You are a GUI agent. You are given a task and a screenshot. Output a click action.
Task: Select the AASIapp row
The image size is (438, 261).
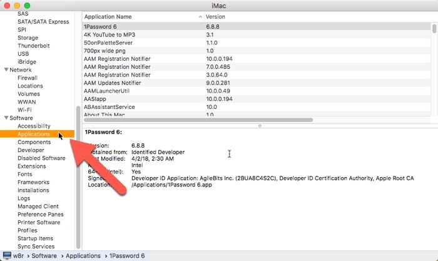(x=257, y=99)
